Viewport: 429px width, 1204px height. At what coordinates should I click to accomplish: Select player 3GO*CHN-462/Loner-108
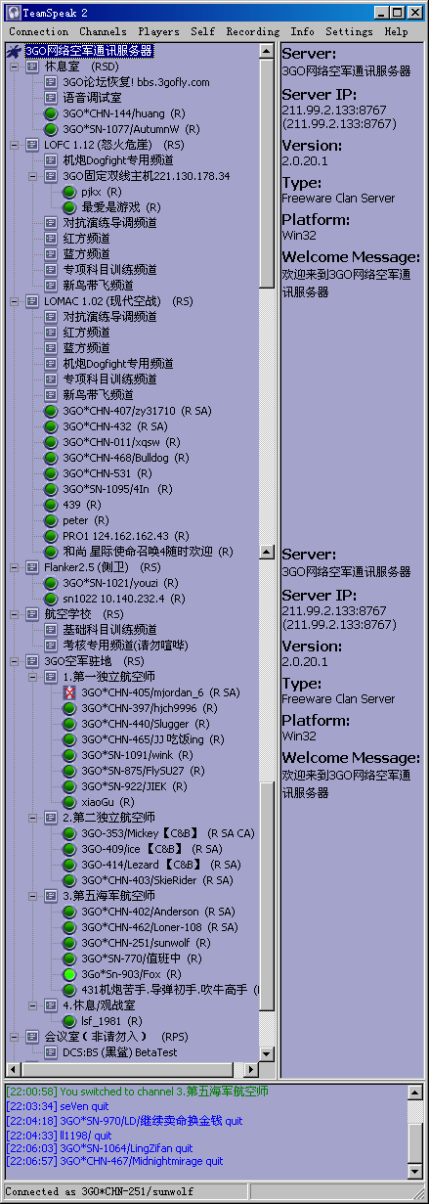(159, 927)
